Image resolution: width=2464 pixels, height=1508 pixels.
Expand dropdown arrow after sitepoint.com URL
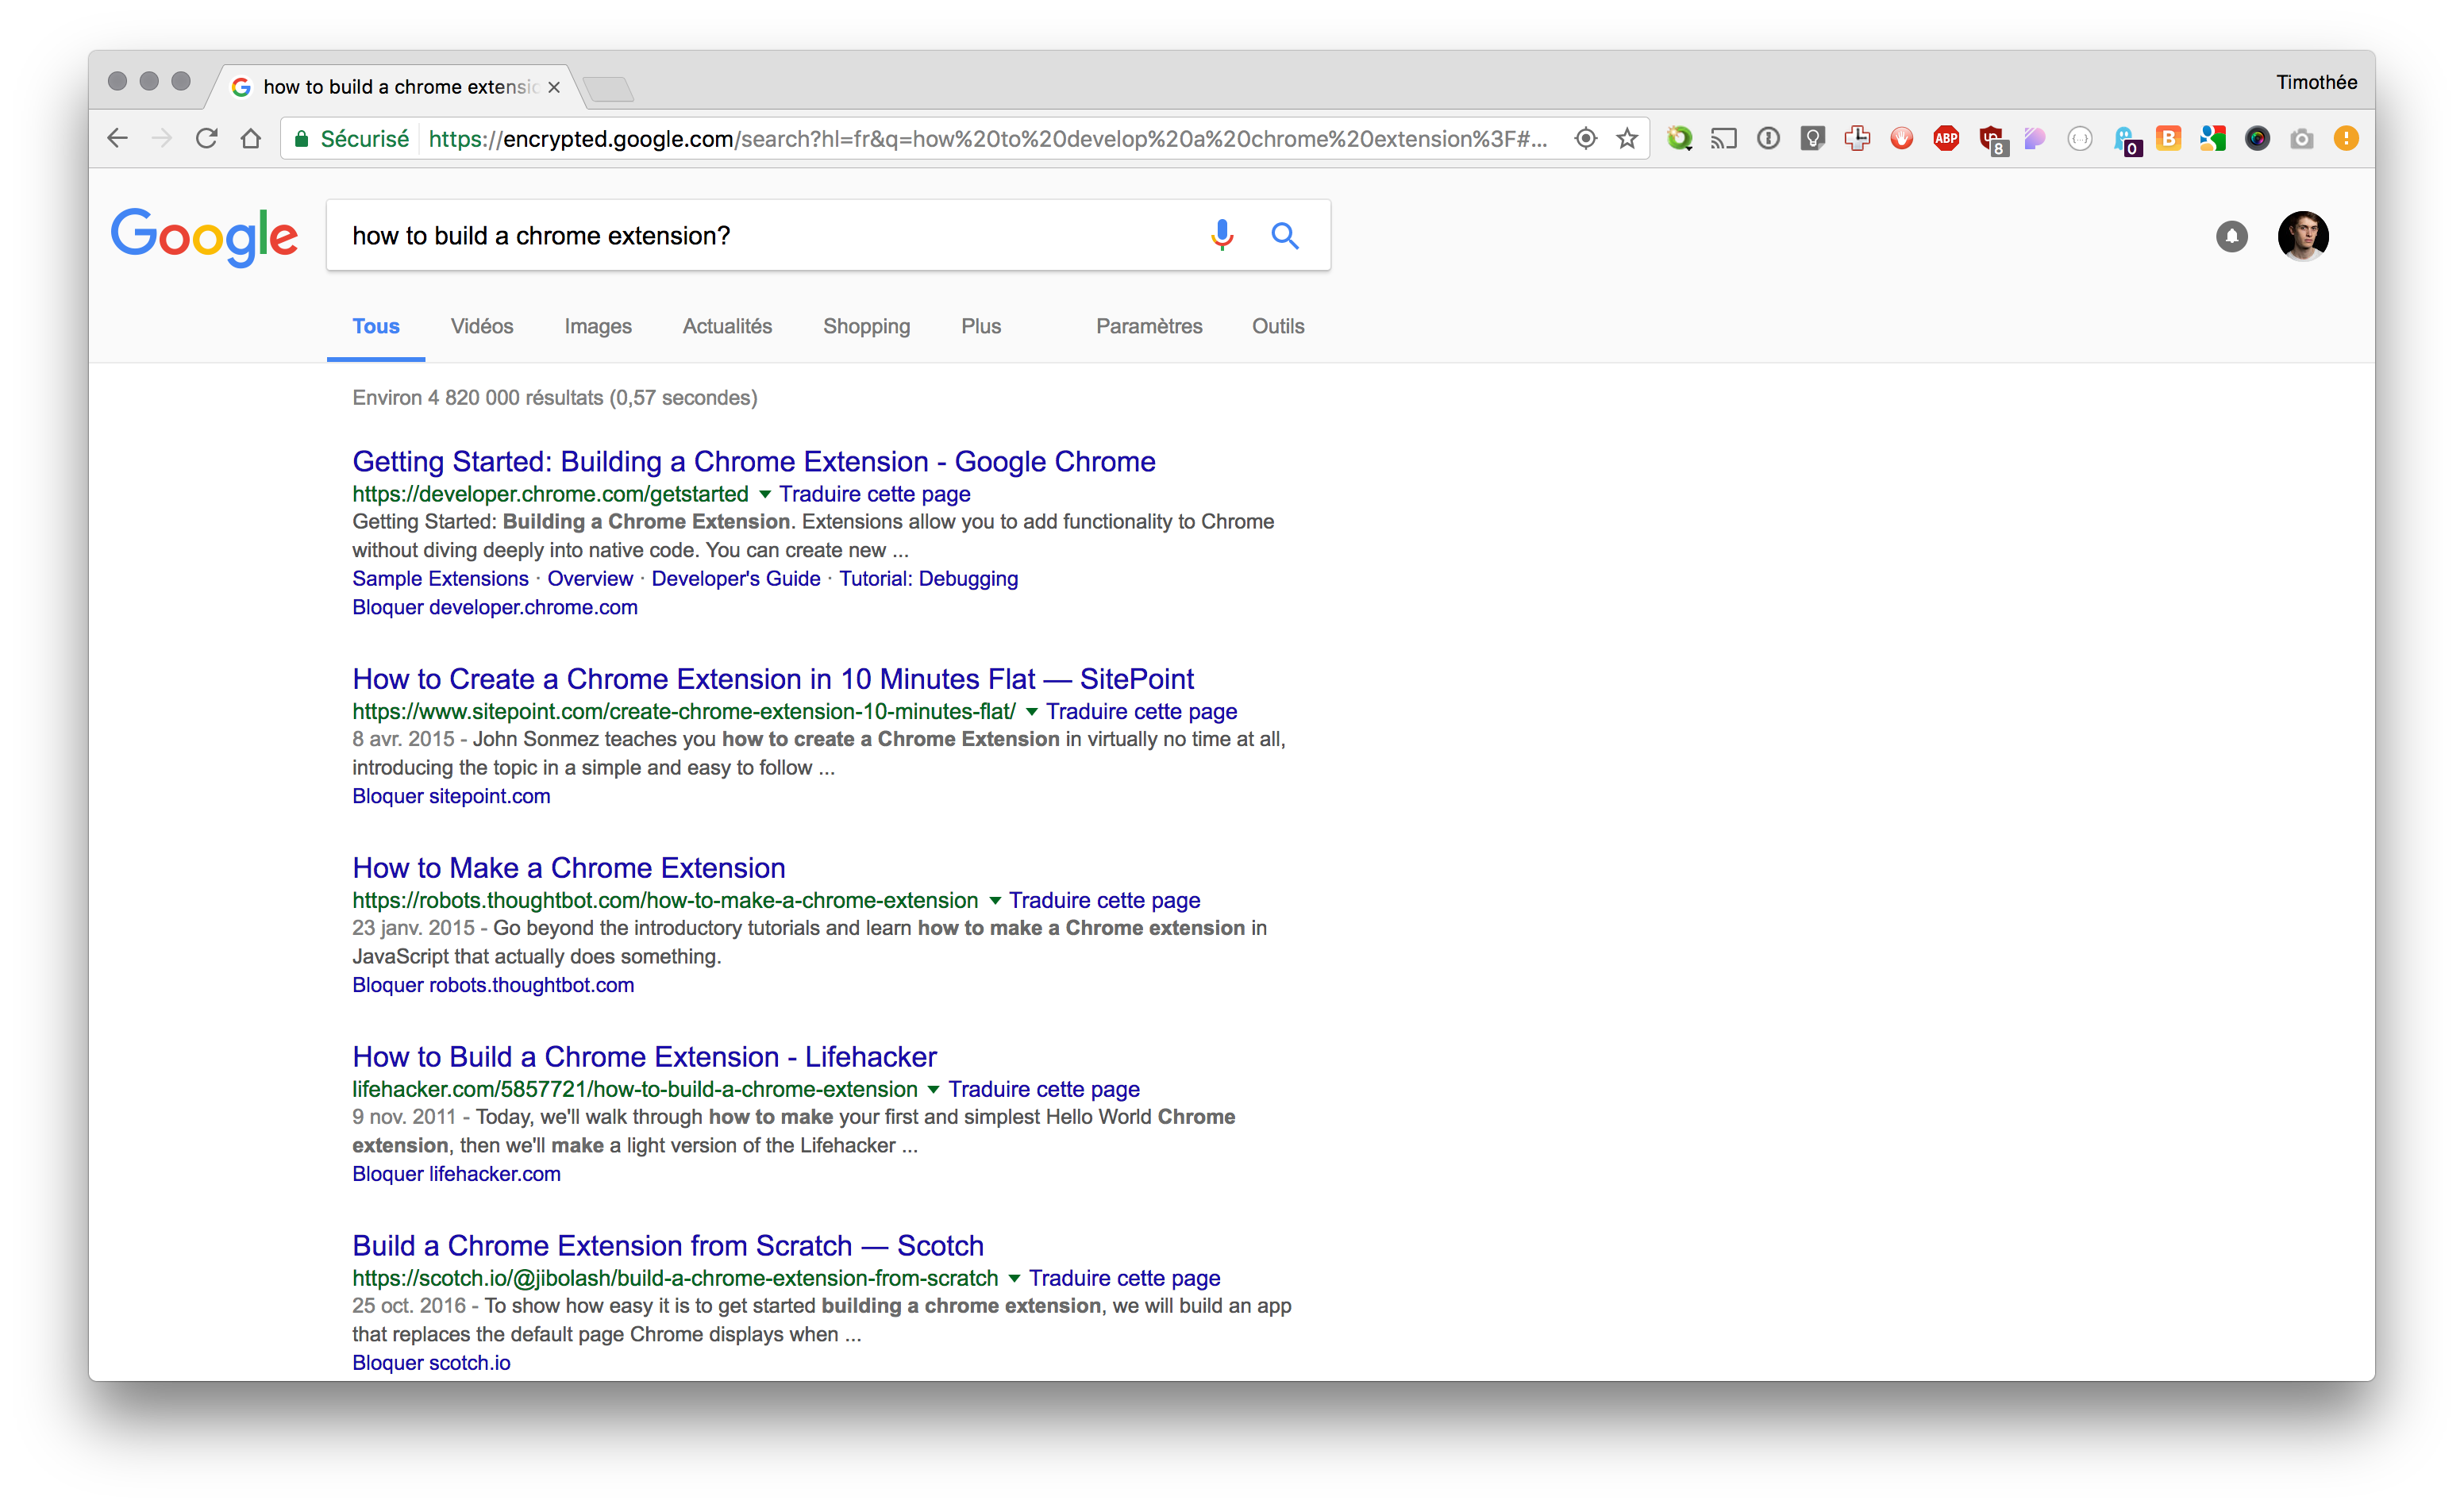pyautogui.click(x=1031, y=712)
